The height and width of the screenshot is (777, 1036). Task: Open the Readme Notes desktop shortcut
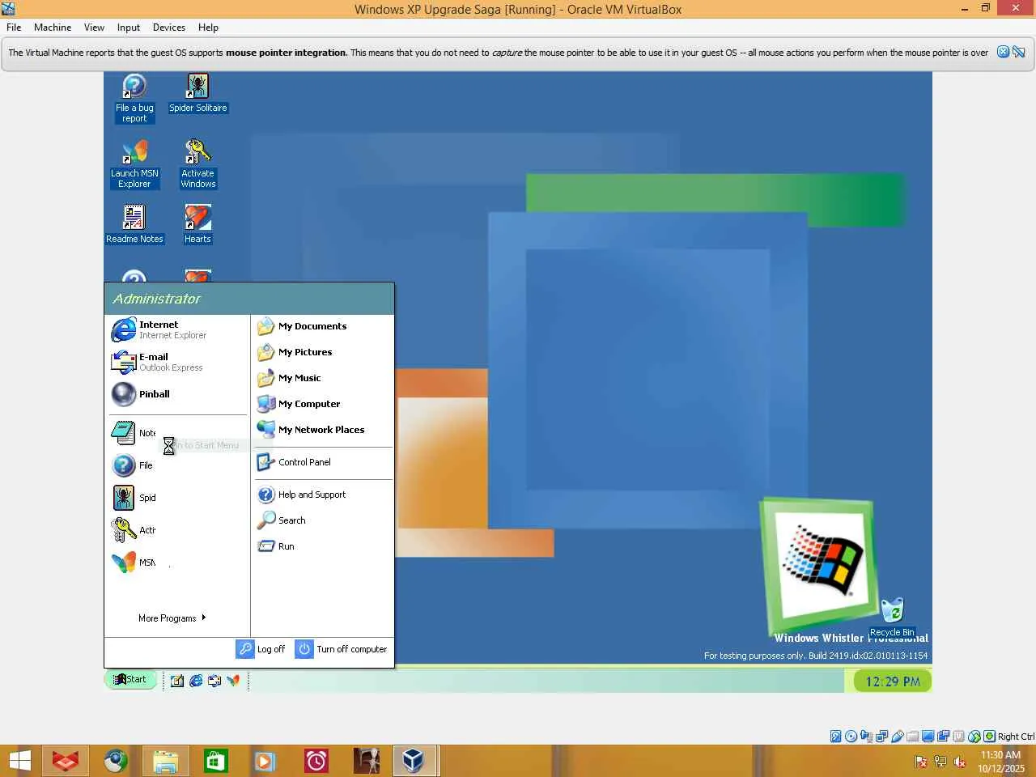tap(134, 223)
